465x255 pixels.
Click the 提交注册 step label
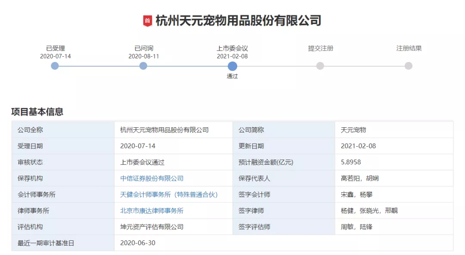click(x=321, y=48)
